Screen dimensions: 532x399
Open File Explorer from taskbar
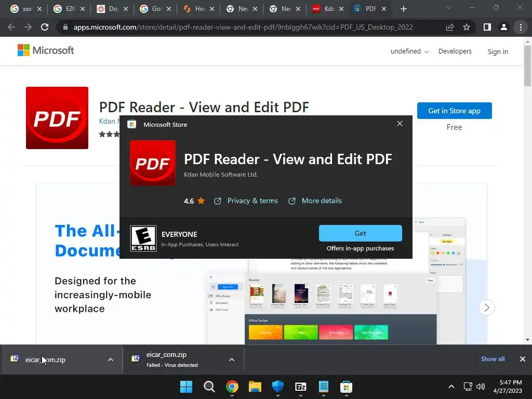tap(255, 387)
